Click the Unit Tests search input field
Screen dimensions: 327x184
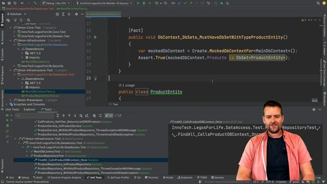[x=35, y=116]
